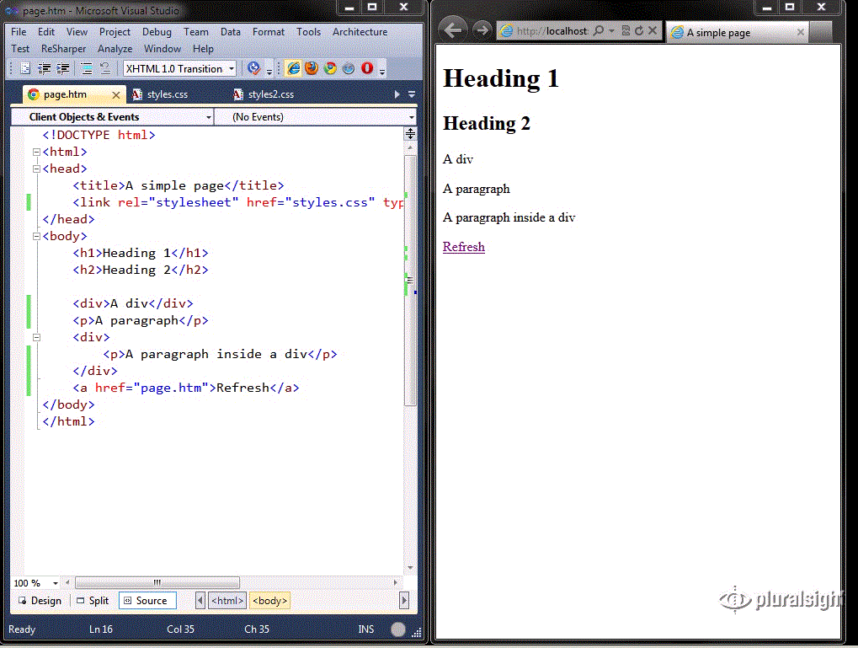The width and height of the screenshot is (858, 648).
Task: Switch to Split view
Action: point(92,600)
